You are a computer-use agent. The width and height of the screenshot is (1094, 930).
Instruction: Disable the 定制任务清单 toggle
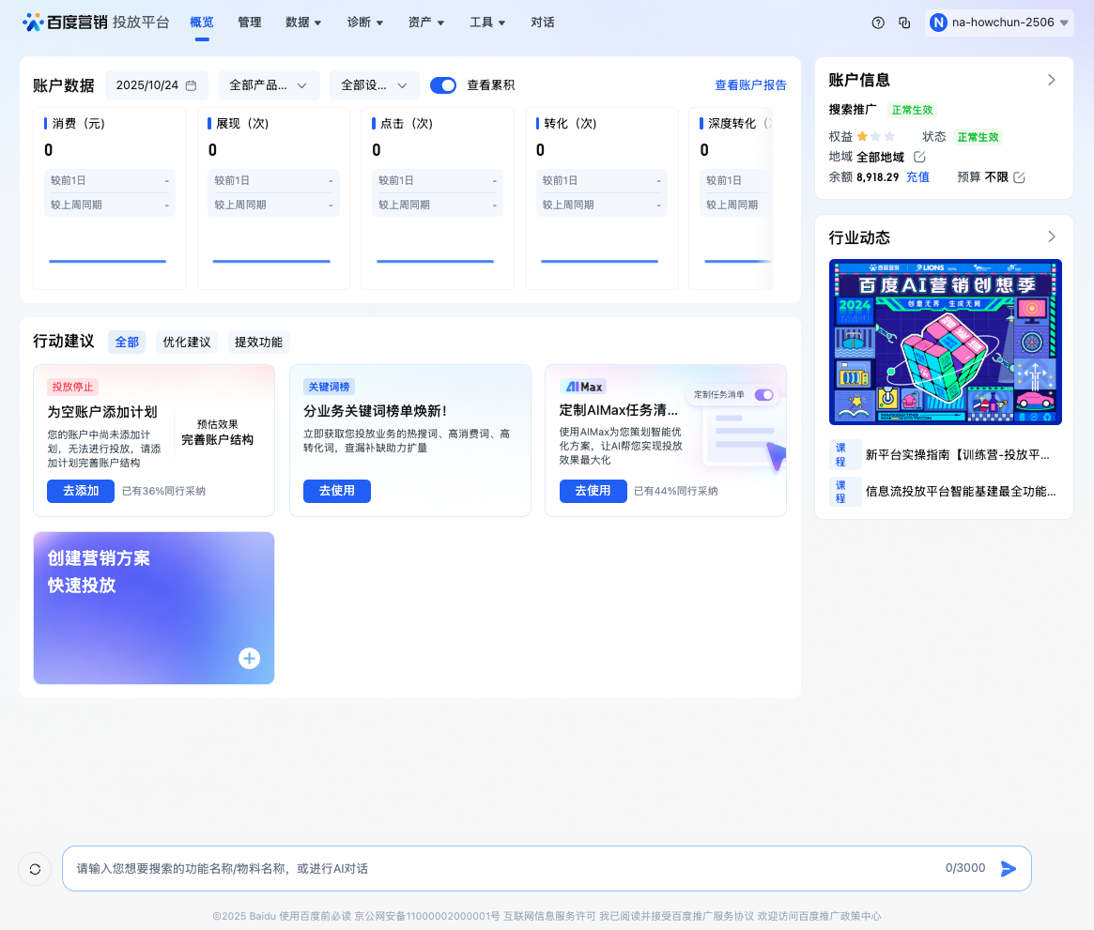tap(763, 395)
